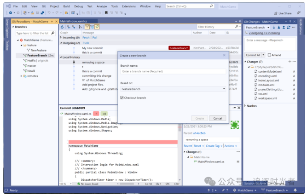Open the Server Explorer side tab
Viewport: 307px width, 196px height.
(x=7, y=28)
